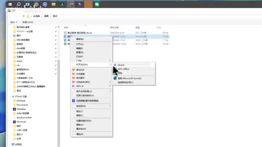Image resolution: width=262 pixels, height=147 pixels.
Task: Choose 属性(R) in the context menu
Action: pos(80,134)
